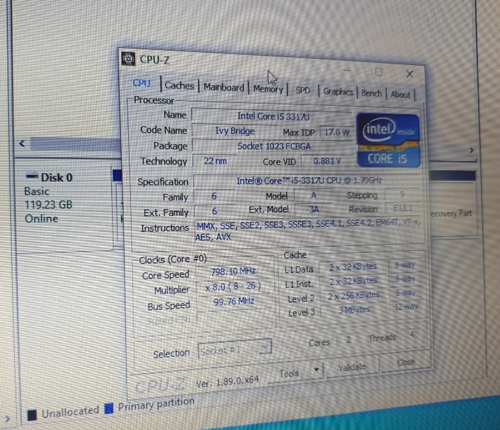Open the Tools dropdown arrow
The height and width of the screenshot is (430, 500).
(x=316, y=370)
